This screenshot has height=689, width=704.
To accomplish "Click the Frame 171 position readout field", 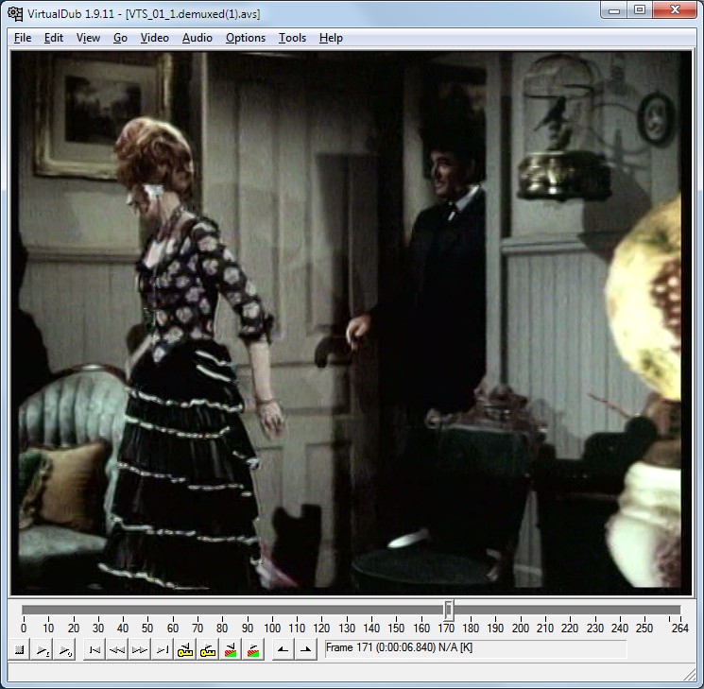I will [475, 648].
